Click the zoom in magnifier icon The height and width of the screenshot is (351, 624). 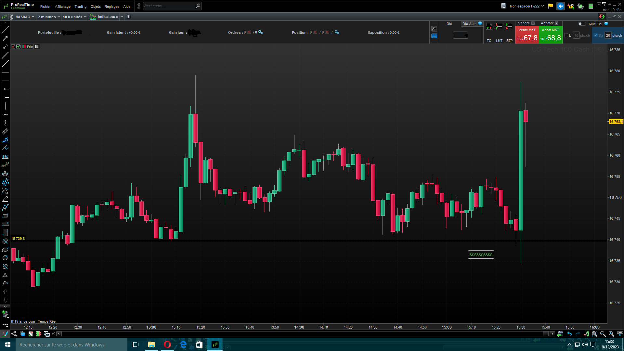(x=611, y=334)
